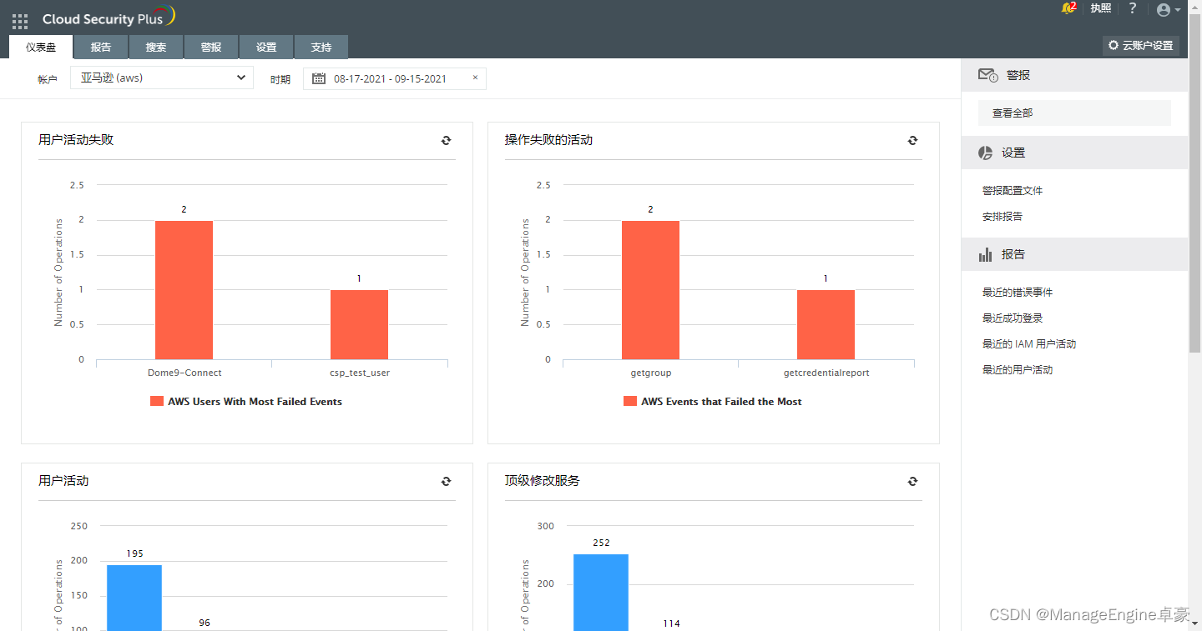The width and height of the screenshot is (1202, 631).
Task: Switch to the 搜索 tab
Action: click(156, 48)
